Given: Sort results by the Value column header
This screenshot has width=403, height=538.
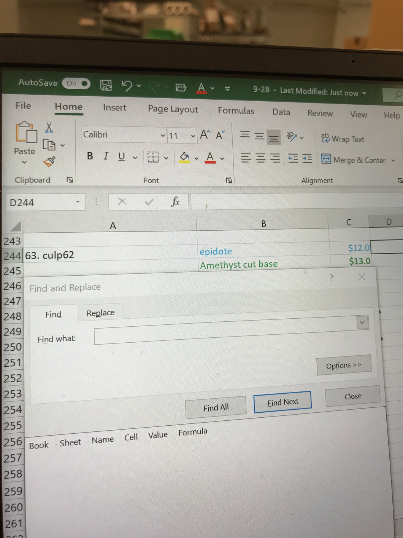Looking at the screenshot, I should [158, 435].
